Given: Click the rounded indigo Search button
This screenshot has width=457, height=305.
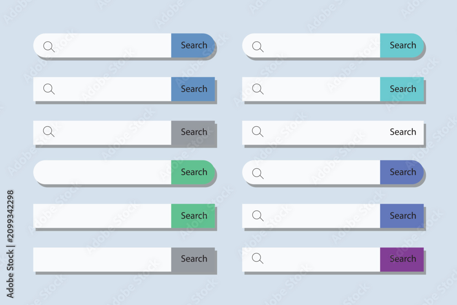Looking at the screenshot, I should pos(402,172).
